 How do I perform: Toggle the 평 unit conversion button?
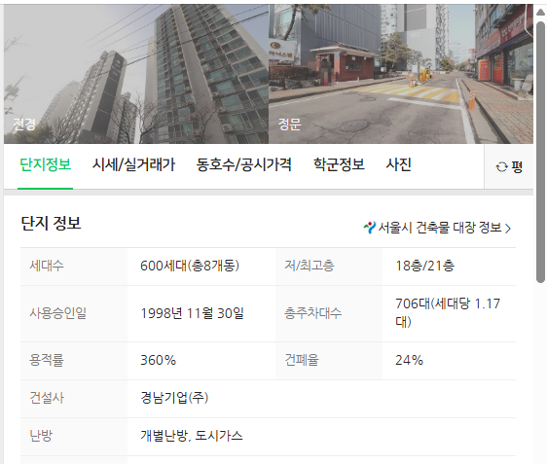[509, 167]
